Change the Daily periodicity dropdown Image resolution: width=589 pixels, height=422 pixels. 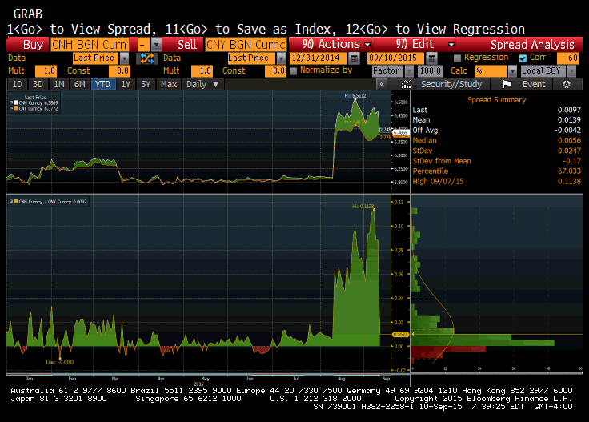click(x=202, y=84)
